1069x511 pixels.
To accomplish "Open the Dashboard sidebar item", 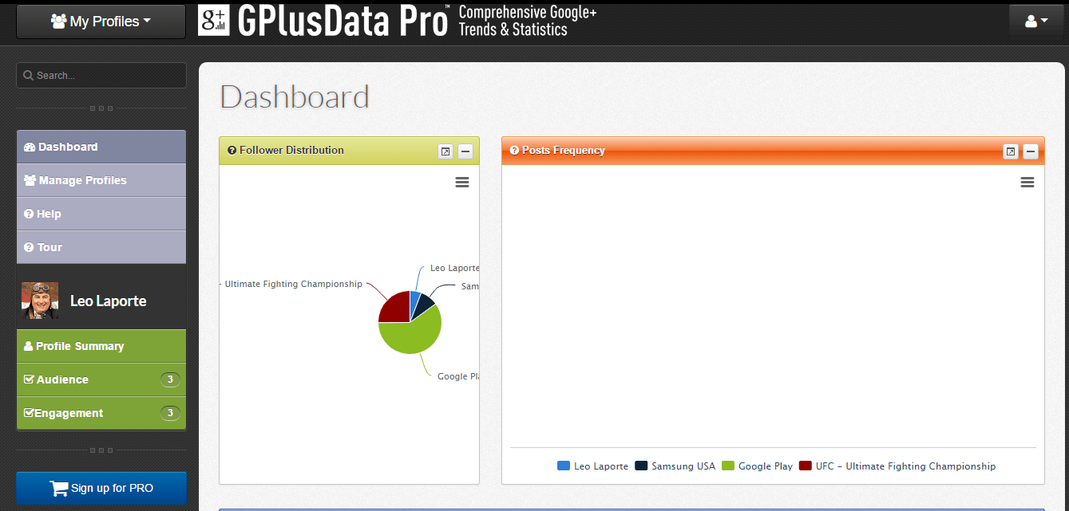I will coord(101,147).
